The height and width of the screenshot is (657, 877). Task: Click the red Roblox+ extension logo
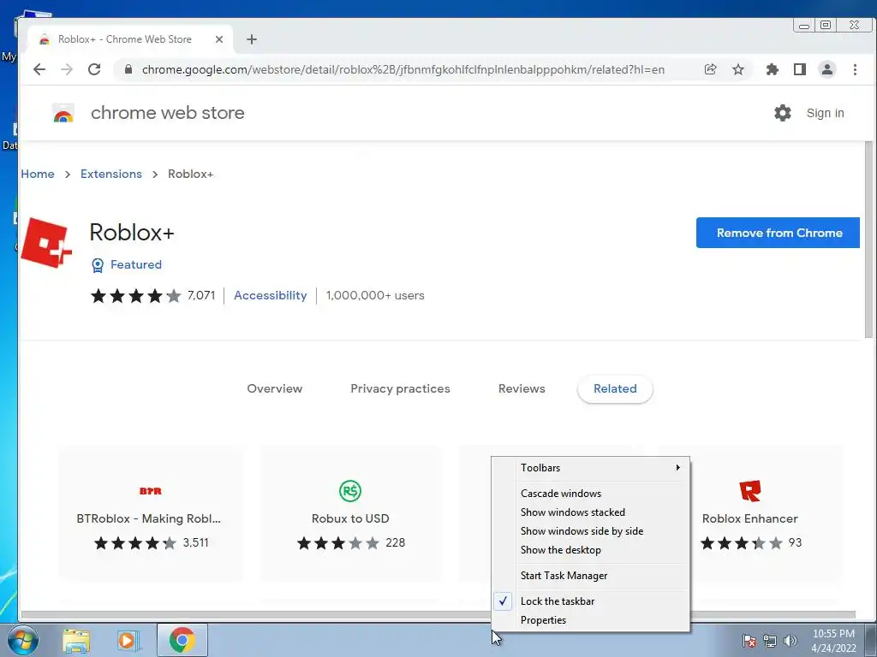point(46,243)
